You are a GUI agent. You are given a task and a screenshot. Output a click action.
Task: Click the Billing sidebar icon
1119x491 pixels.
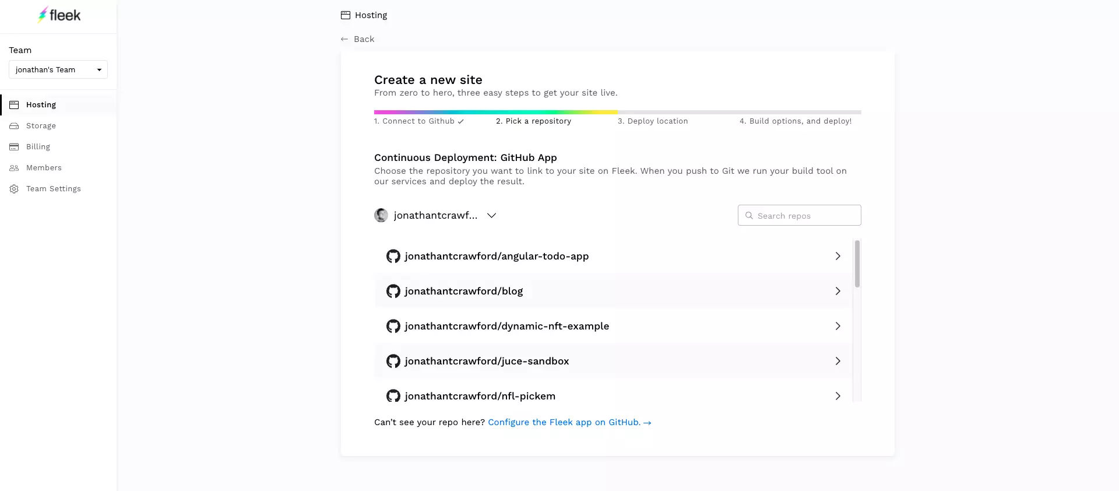[14, 147]
